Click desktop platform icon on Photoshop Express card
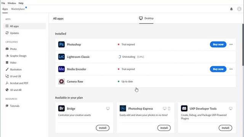 tap(164, 108)
